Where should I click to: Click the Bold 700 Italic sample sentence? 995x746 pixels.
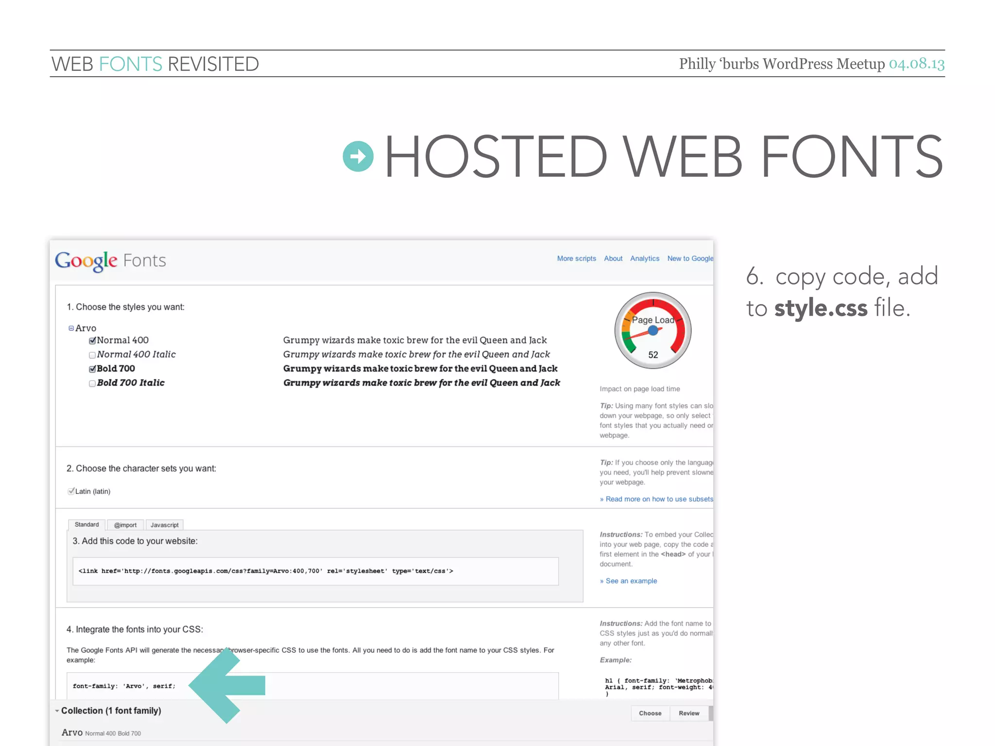point(422,383)
